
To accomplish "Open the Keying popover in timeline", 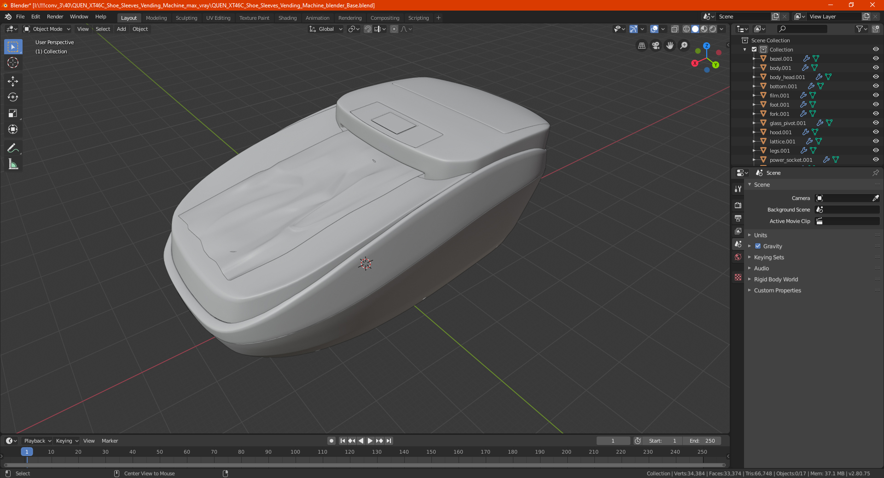I will click(x=67, y=441).
